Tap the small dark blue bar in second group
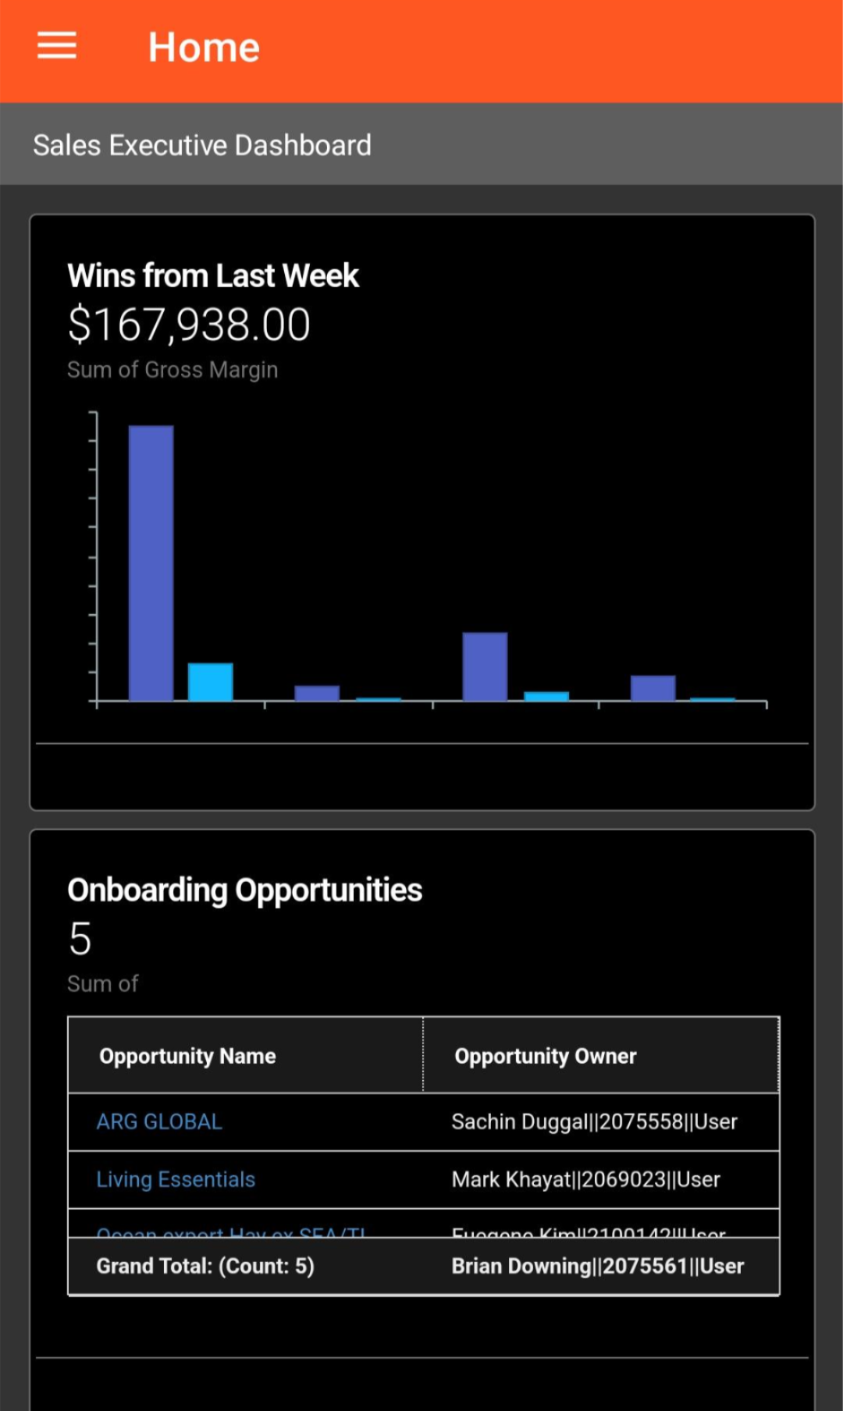Viewport: 843px width, 1411px height. pyautogui.click(x=317, y=693)
